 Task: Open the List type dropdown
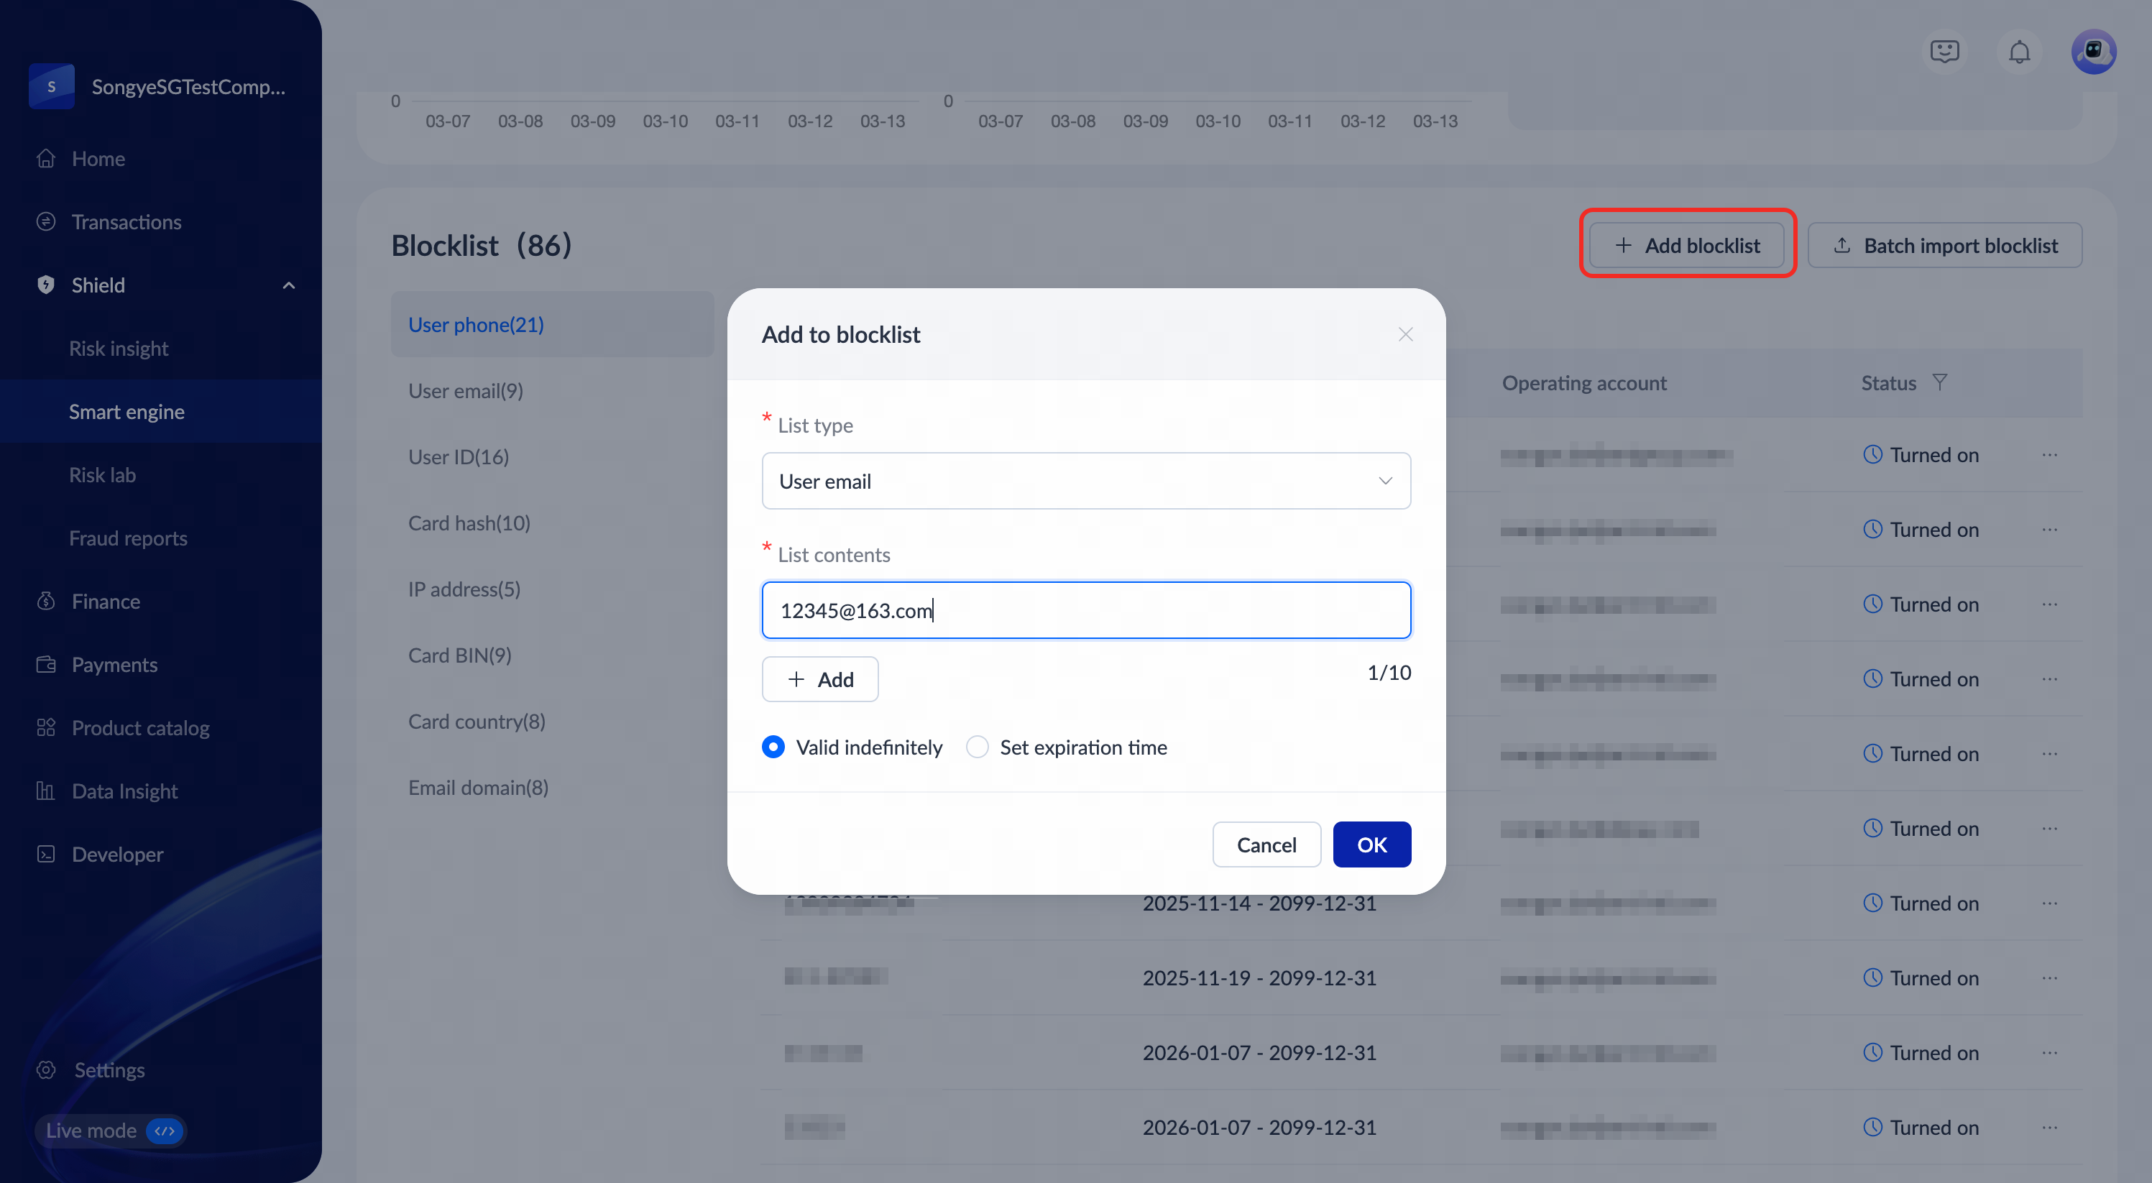[1085, 480]
